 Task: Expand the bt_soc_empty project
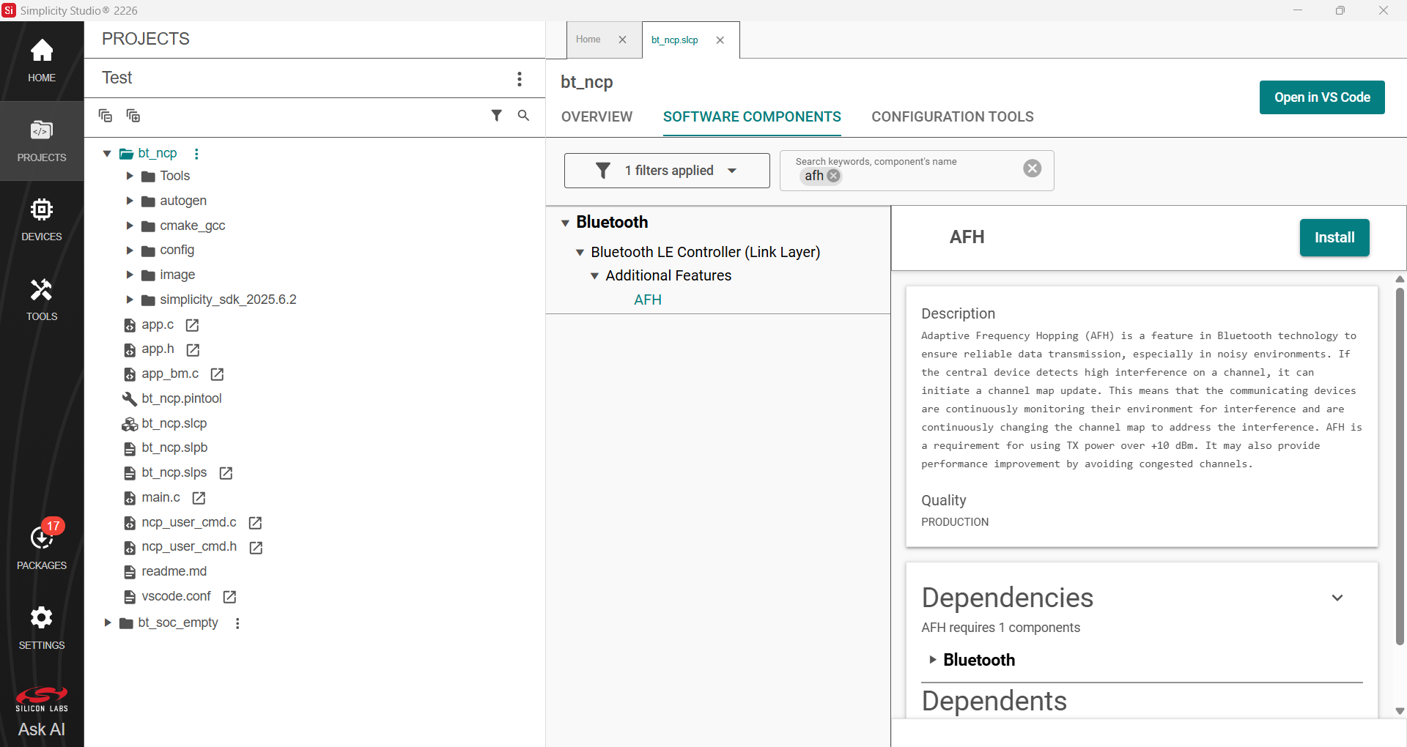(107, 622)
